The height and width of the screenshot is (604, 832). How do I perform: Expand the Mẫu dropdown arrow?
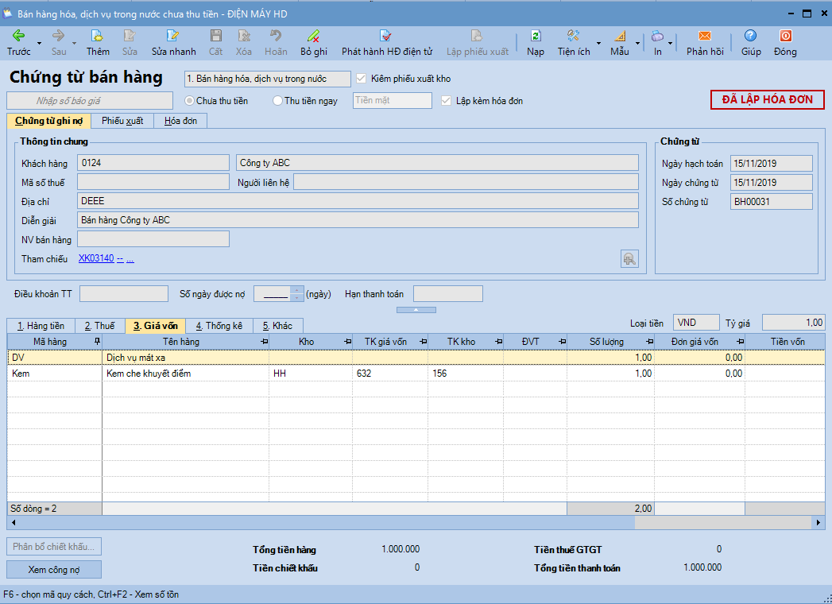click(x=637, y=43)
